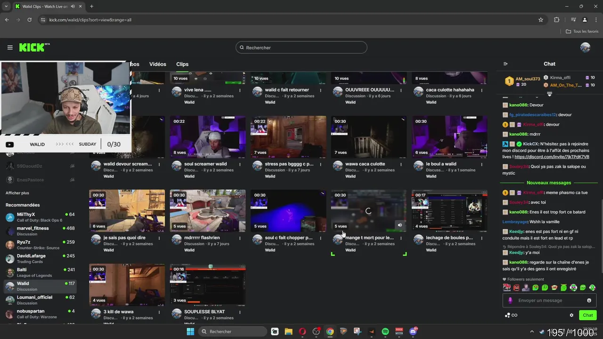Image resolution: width=603 pixels, height=339 pixels.
Task: Click Walid channel avatar under 'caca culotte hahahaha'
Action: [x=418, y=92]
